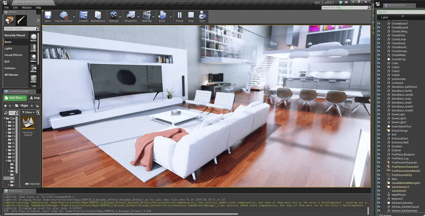Click the Minimal_Default map thumbnail
Image resolution: width=425 pixels, height=216 pixels.
28,123
